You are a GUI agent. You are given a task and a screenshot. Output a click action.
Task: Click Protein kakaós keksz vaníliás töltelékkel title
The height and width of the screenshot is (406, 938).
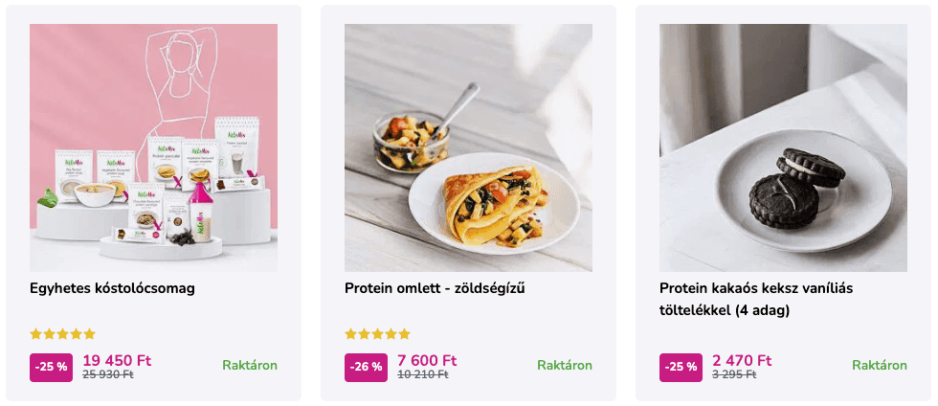click(755, 299)
